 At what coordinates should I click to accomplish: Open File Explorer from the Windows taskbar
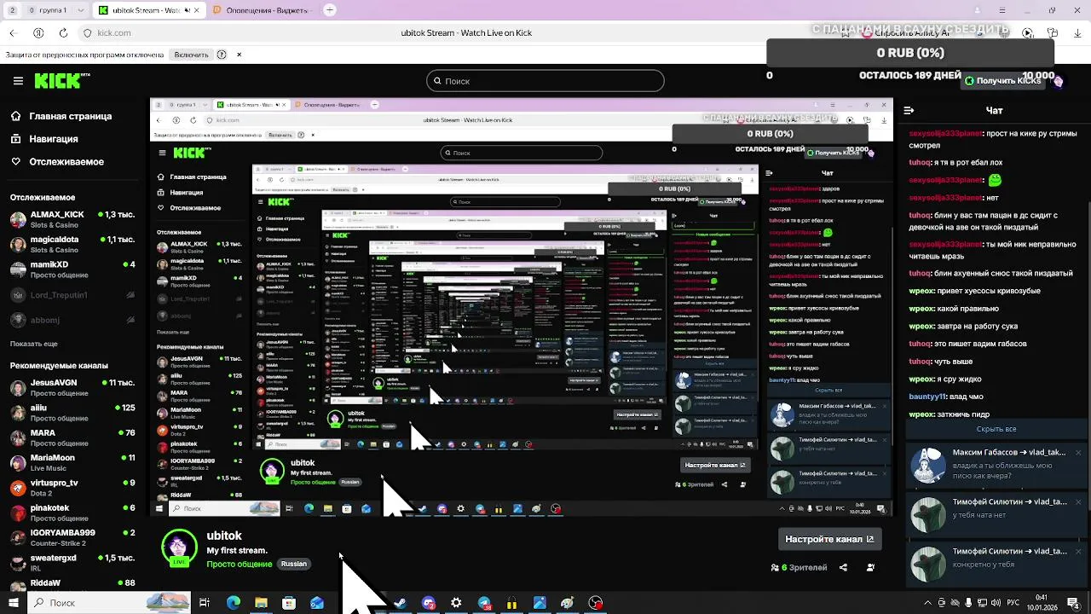click(x=261, y=603)
